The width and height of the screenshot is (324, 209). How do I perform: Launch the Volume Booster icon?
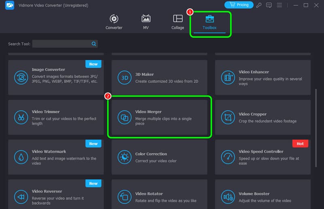click(228, 197)
